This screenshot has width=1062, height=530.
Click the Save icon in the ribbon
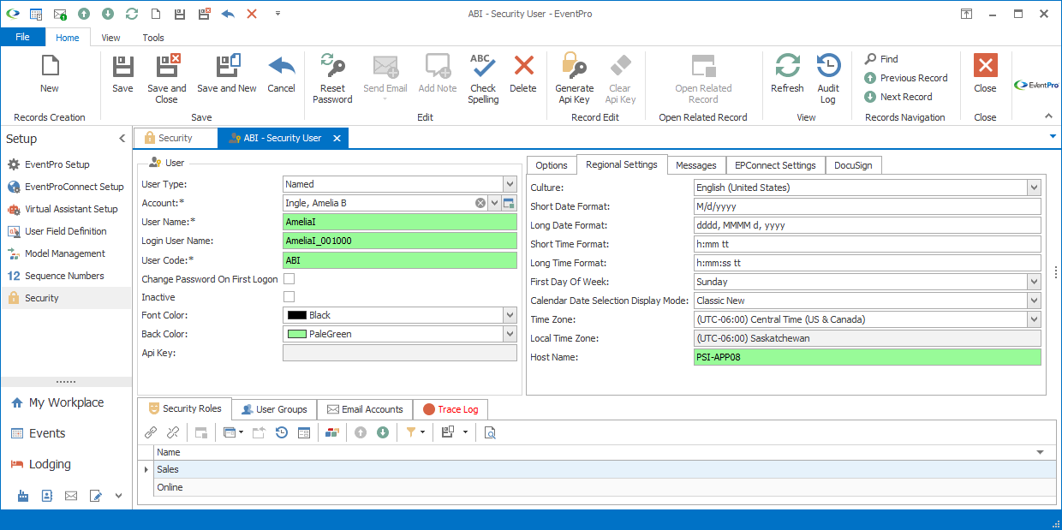(x=122, y=66)
